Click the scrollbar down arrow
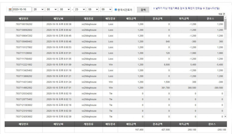This screenshot has width=232, height=134. click(225, 116)
